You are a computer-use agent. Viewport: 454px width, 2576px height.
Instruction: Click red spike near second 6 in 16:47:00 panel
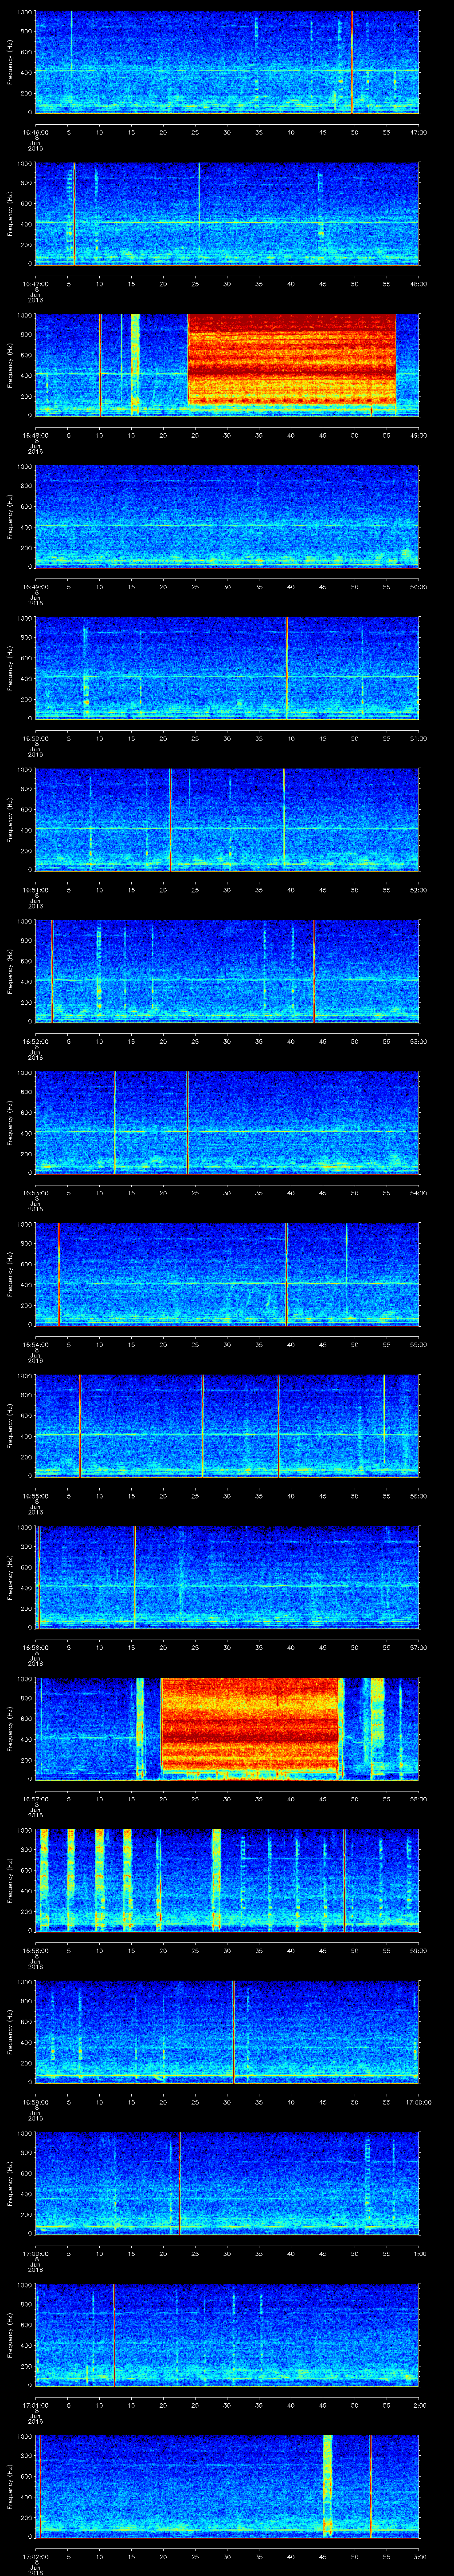74,213
